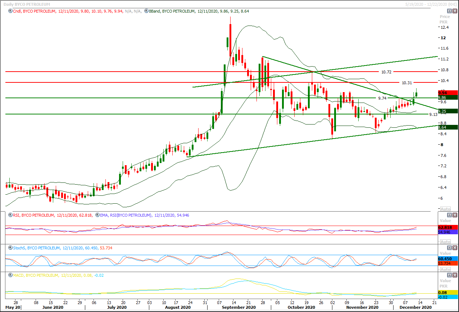This screenshot has height=312, width=459.
Task: Click the blue 60.450 stochastic value tag
Action: (447, 259)
